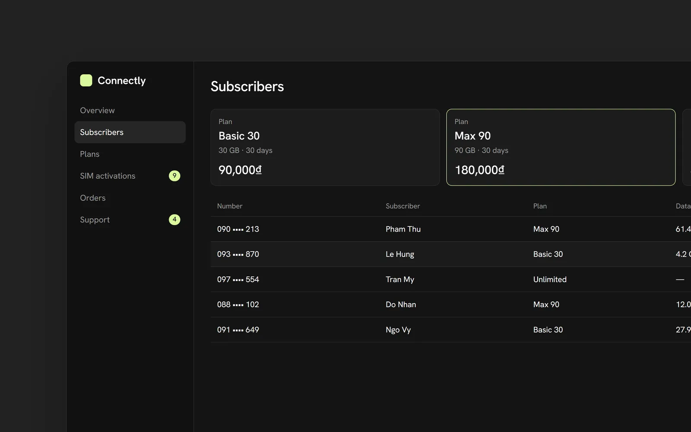Select the Tran My Unlimited row
Viewport: 691px width, 432px height.
(451, 280)
